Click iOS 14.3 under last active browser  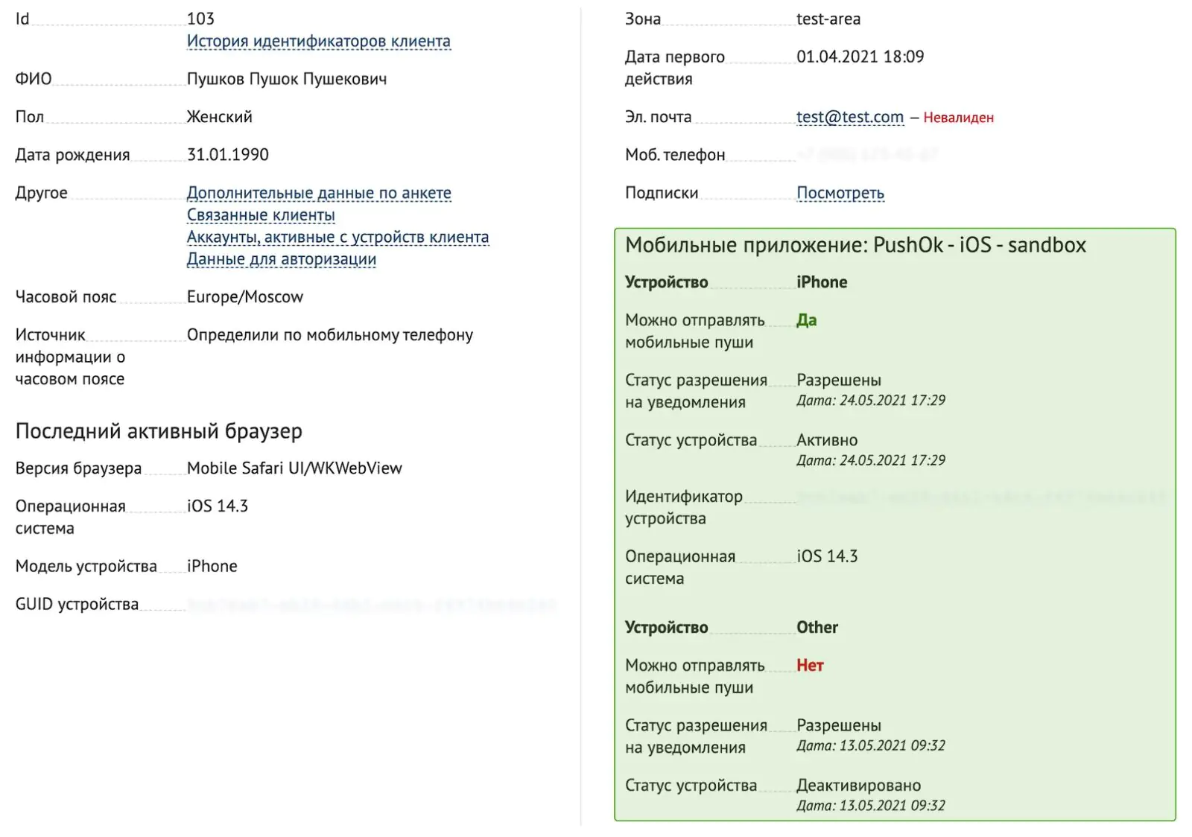click(x=217, y=506)
